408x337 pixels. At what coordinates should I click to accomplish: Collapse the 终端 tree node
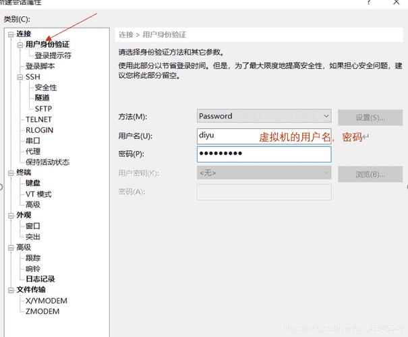(x=11, y=173)
